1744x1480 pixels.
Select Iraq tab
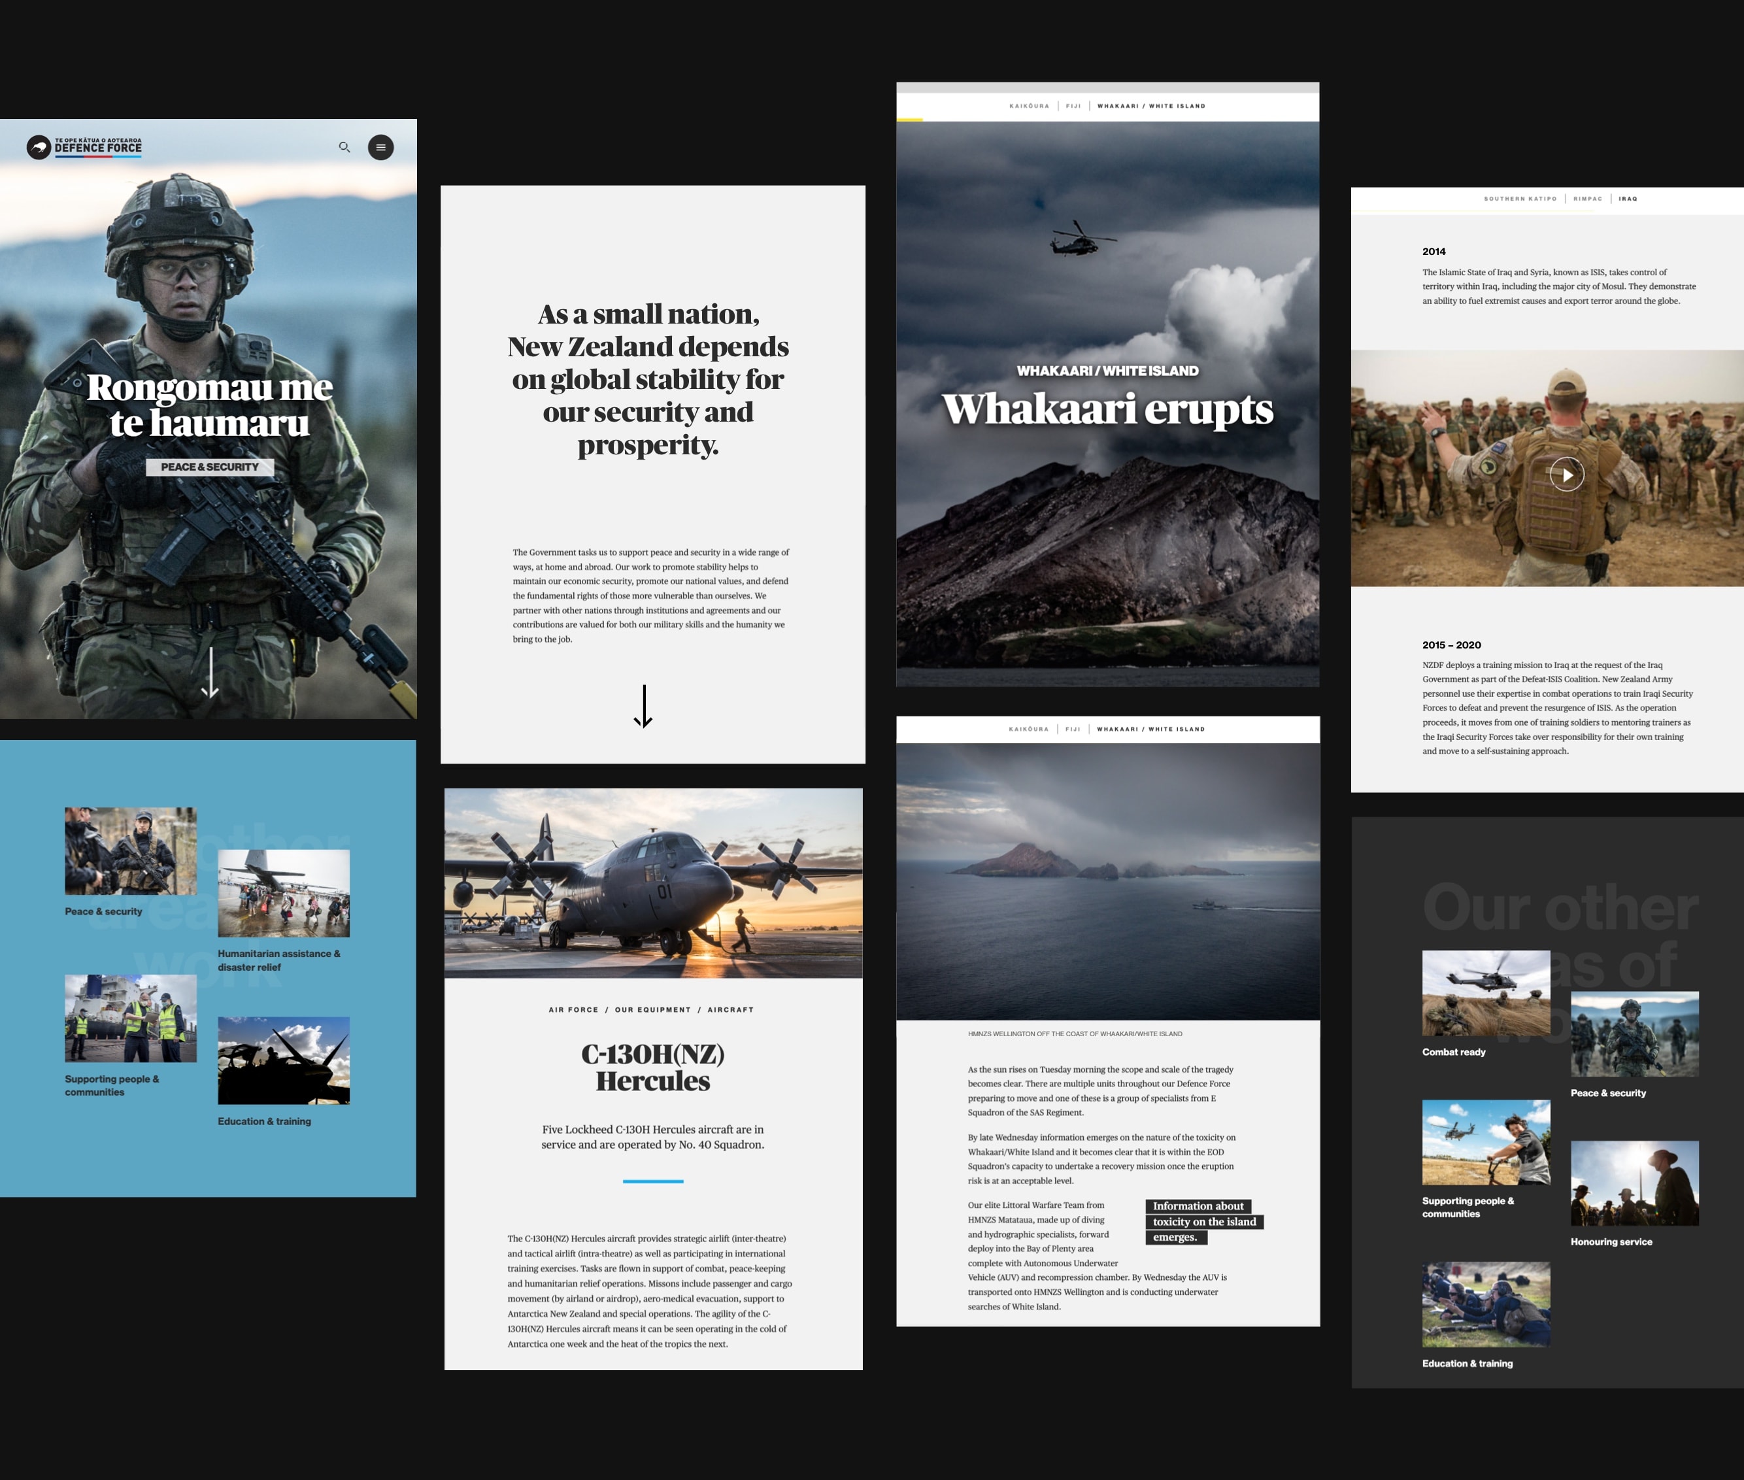1628,199
